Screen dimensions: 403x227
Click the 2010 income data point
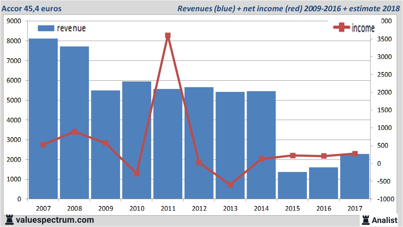pyautogui.click(x=136, y=173)
